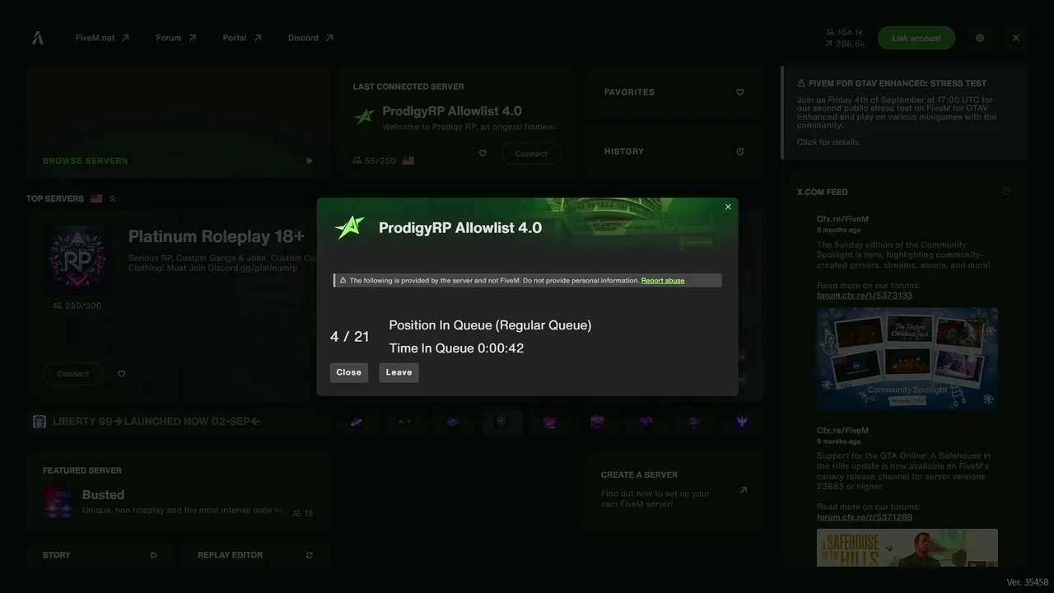Favorite the last connected ProdigyRP server

point(483,153)
